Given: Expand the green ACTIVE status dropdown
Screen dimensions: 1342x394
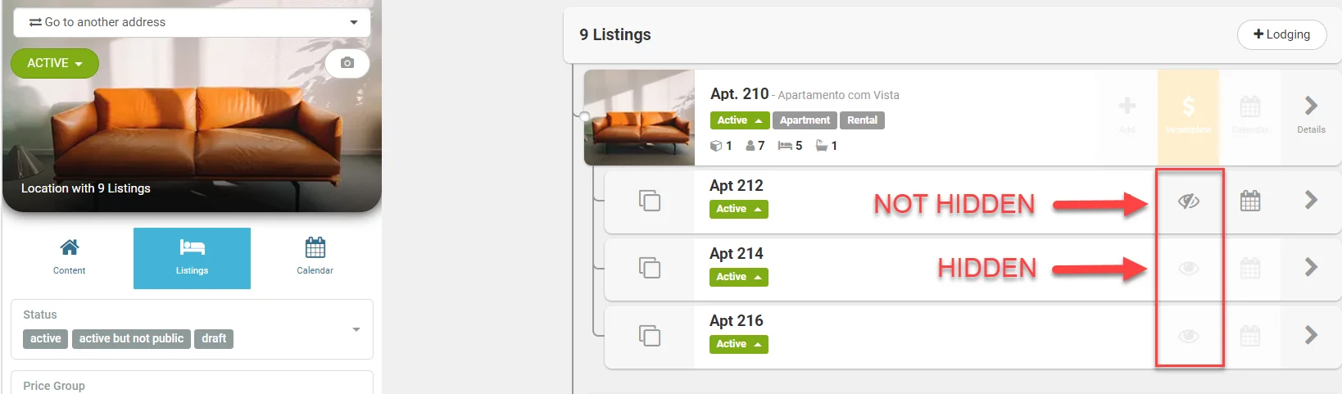Looking at the screenshot, I should tap(55, 63).
